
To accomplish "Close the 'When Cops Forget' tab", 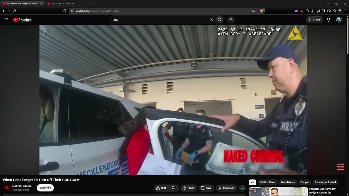I will [42, 4].
